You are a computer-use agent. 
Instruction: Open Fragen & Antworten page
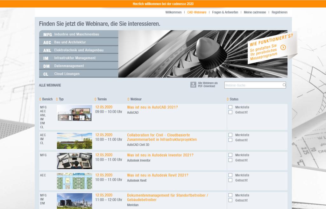pyautogui.click(x=225, y=12)
